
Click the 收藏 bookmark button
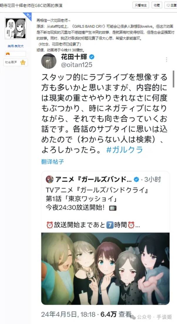(156, 5)
